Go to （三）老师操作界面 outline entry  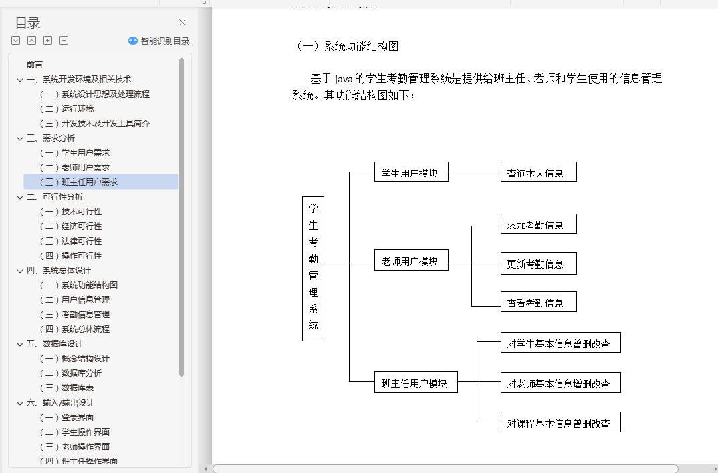(x=75, y=446)
